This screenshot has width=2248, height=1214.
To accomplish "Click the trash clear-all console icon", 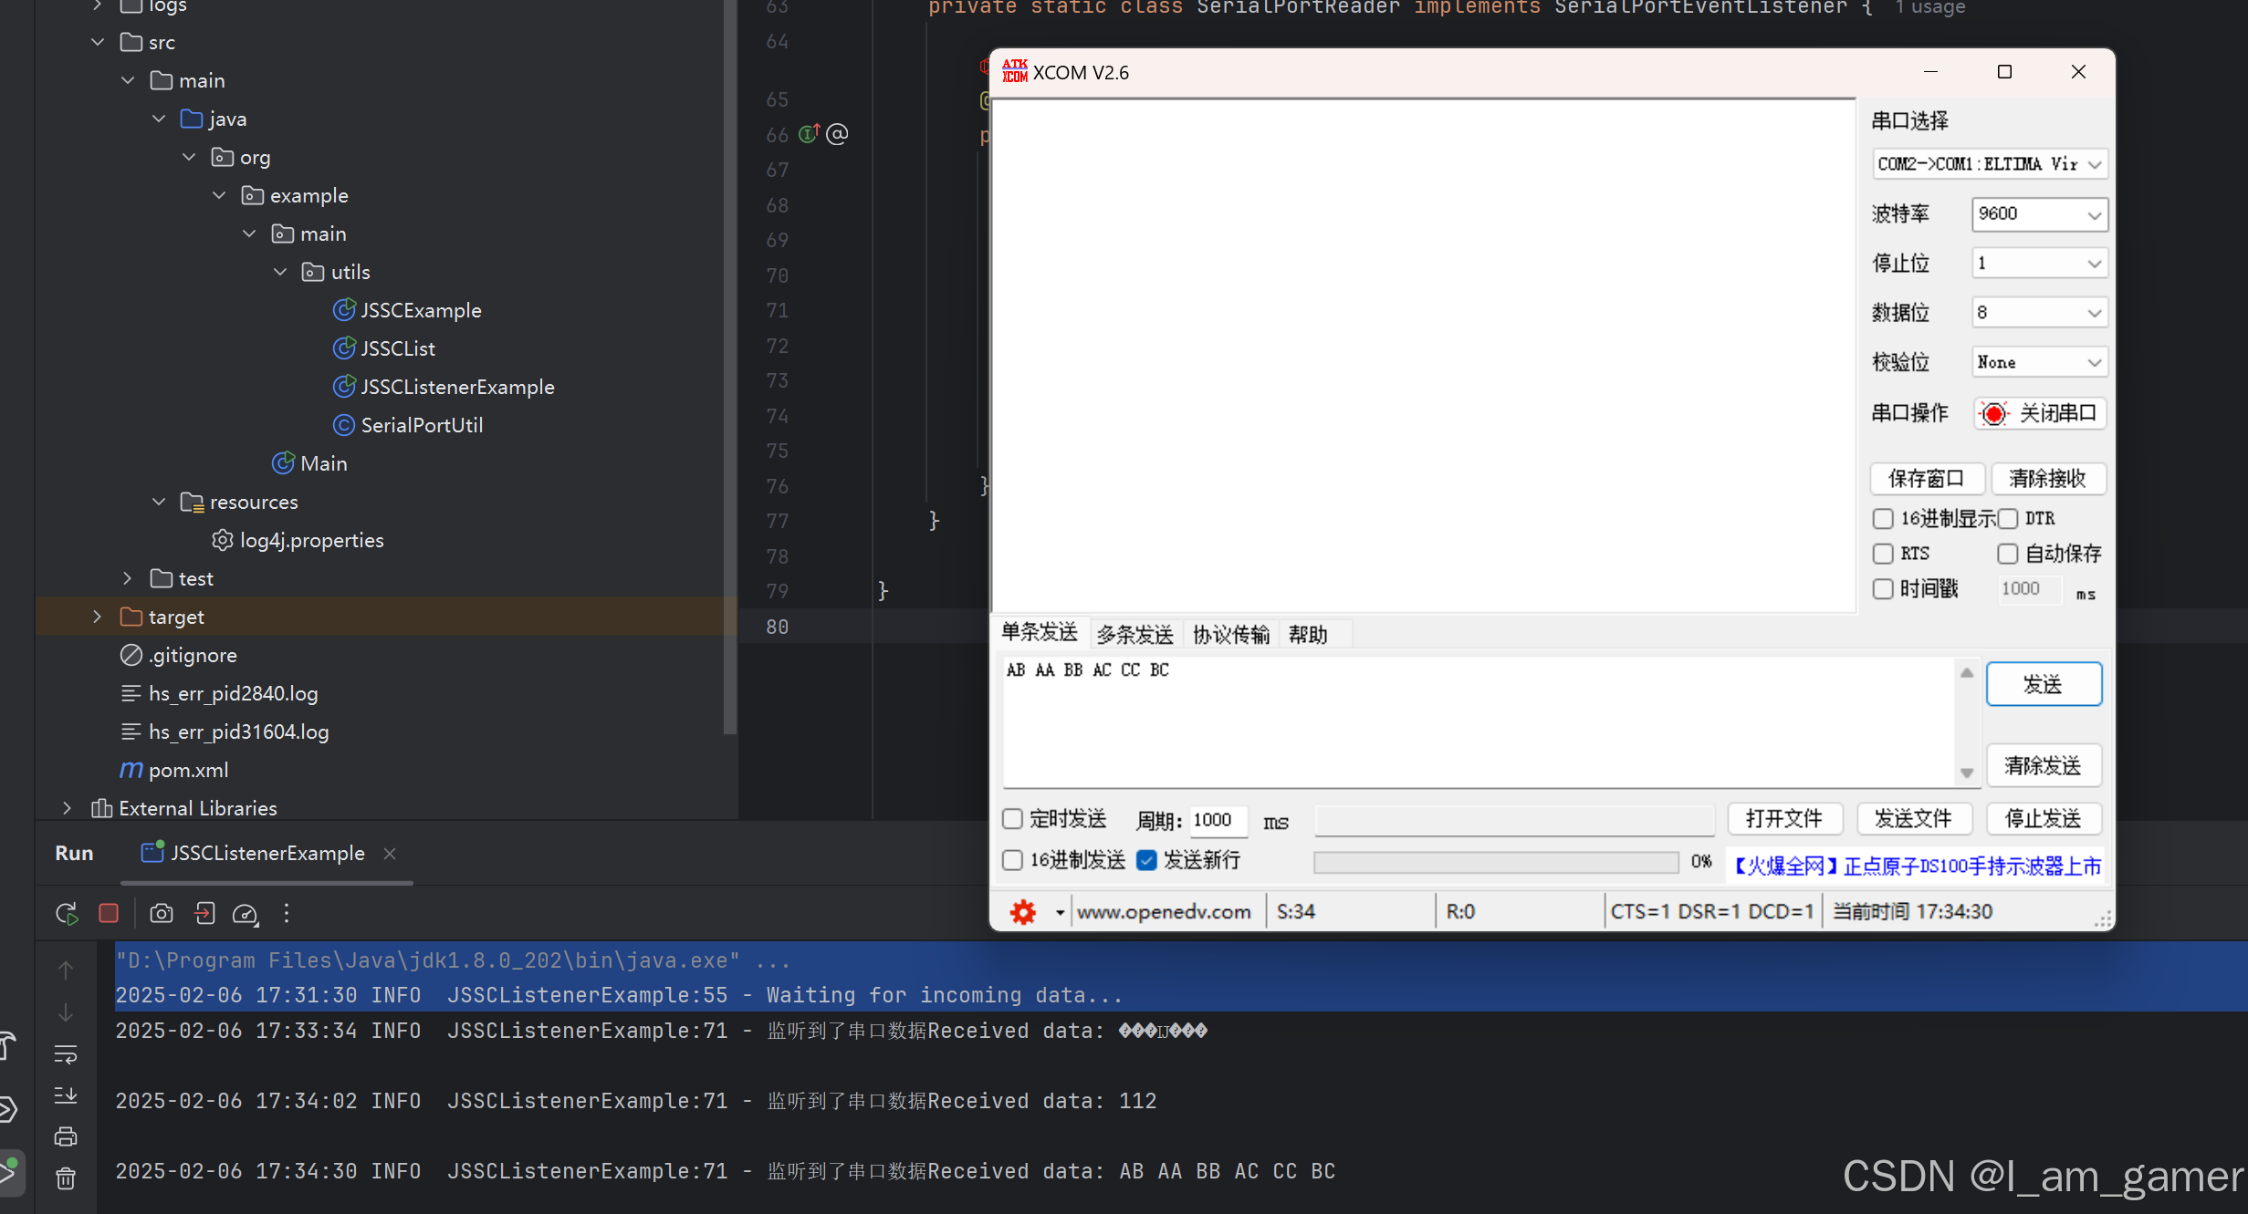I will (66, 1179).
